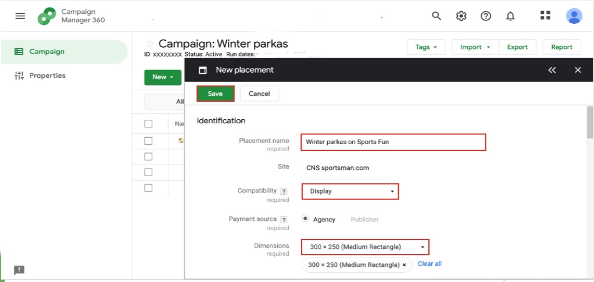Close the New placement panel
594x282 pixels.
pos(578,70)
